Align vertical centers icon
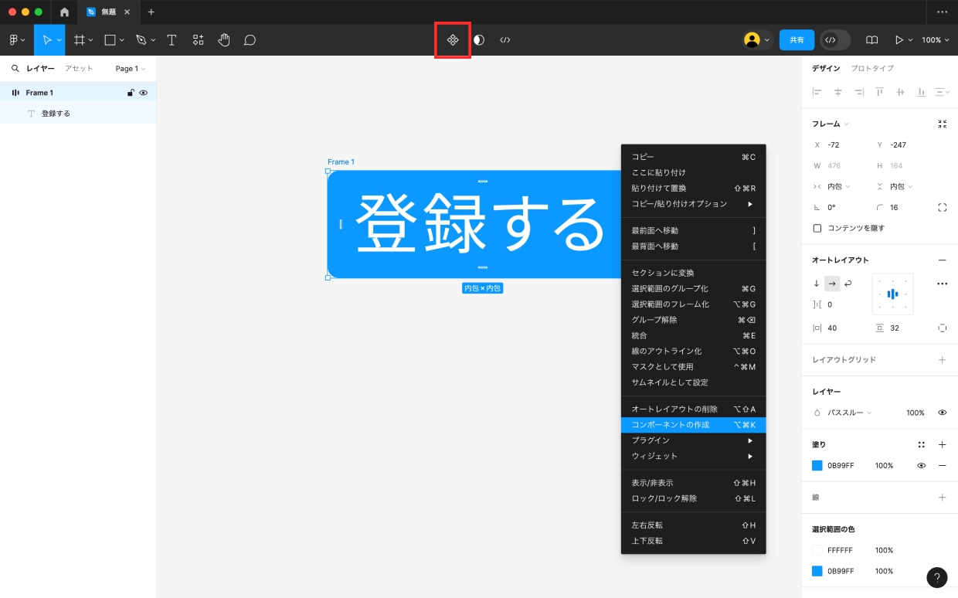The image size is (958, 598). (x=900, y=92)
